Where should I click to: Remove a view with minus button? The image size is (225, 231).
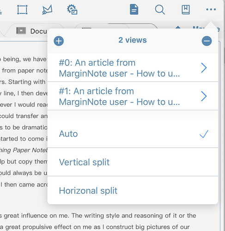207,41
